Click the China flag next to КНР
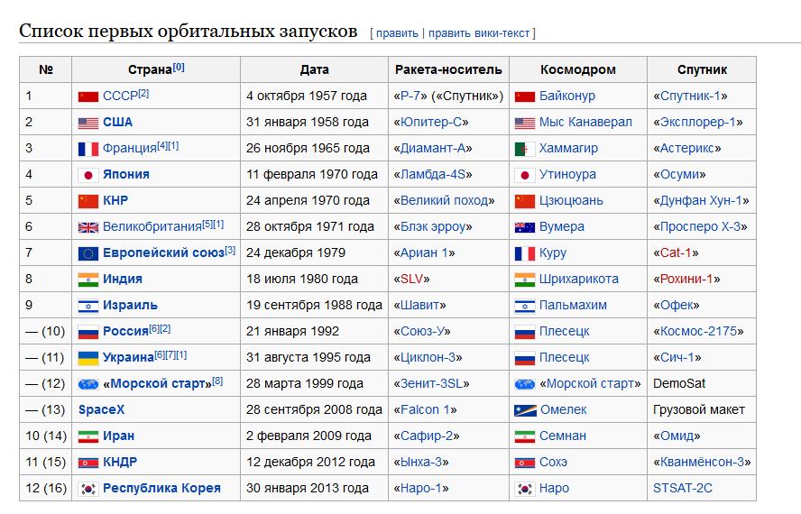801x514 pixels. click(x=87, y=201)
